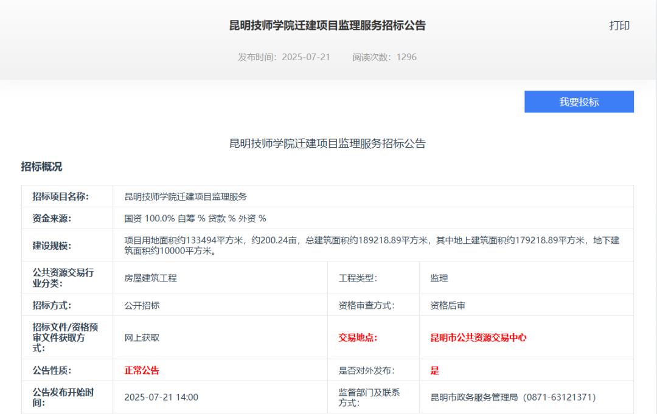Image resolution: width=657 pixels, height=414 pixels.
Task: Click the announcement title 昆明技师学院迁建项目监理服务招标公告
Action: (x=328, y=25)
